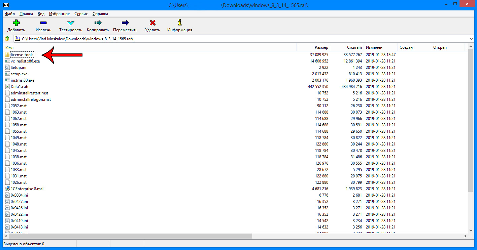Select the 0x0419.ini file icon
The image size is (477, 250).
pos(7,220)
